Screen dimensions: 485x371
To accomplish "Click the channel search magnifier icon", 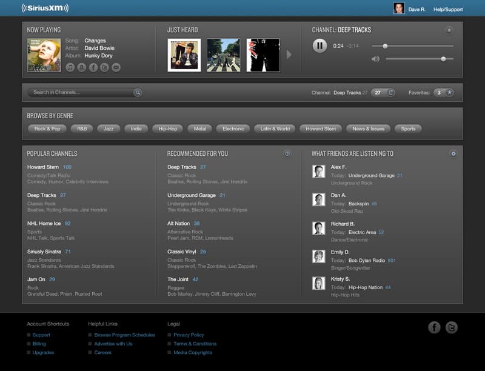I will (138, 93).
